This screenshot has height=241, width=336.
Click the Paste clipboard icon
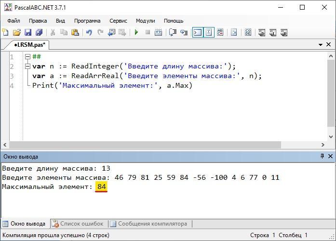[75, 33]
